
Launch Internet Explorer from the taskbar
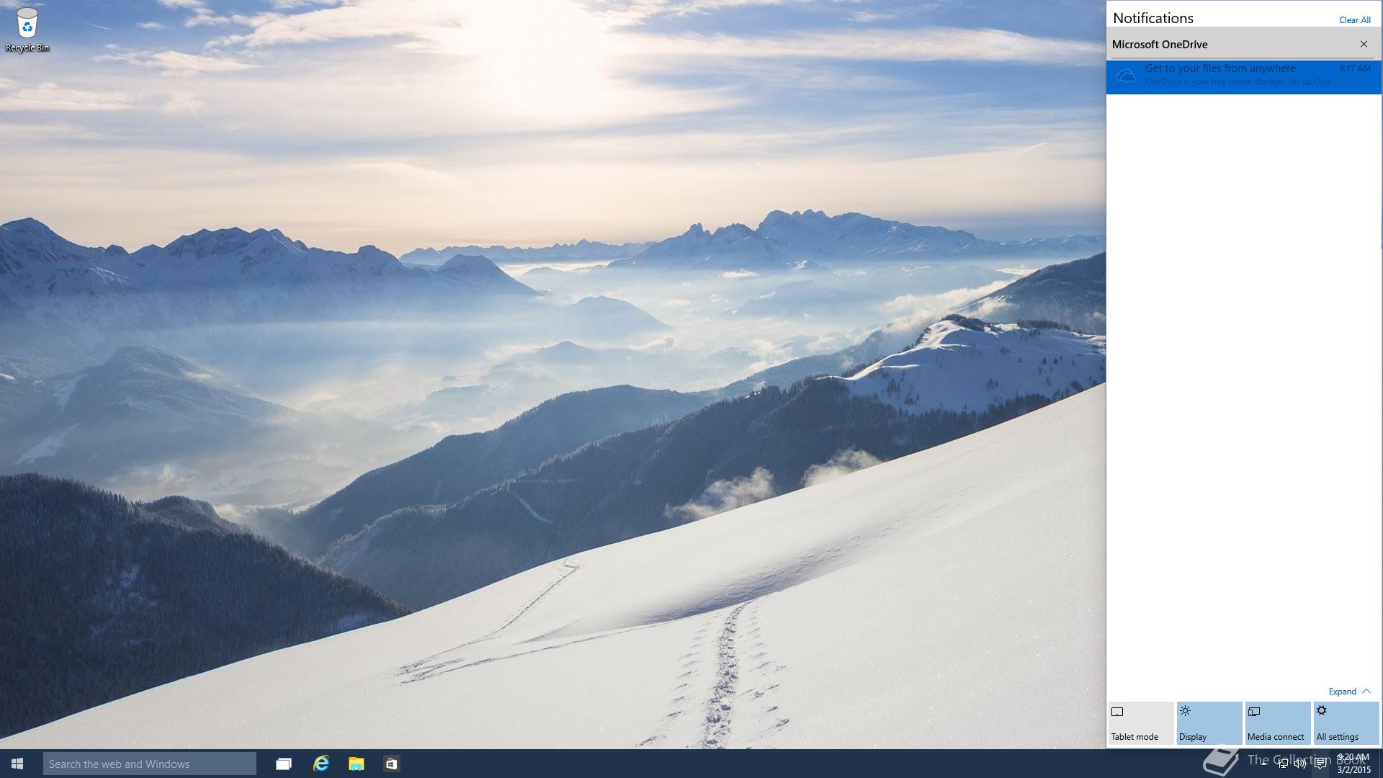pyautogui.click(x=321, y=764)
